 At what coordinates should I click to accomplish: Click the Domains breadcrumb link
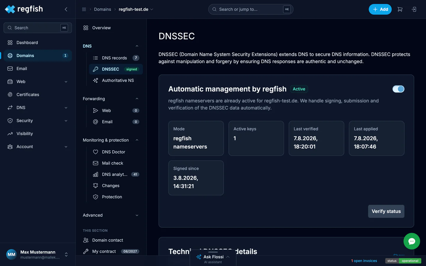[x=103, y=9]
